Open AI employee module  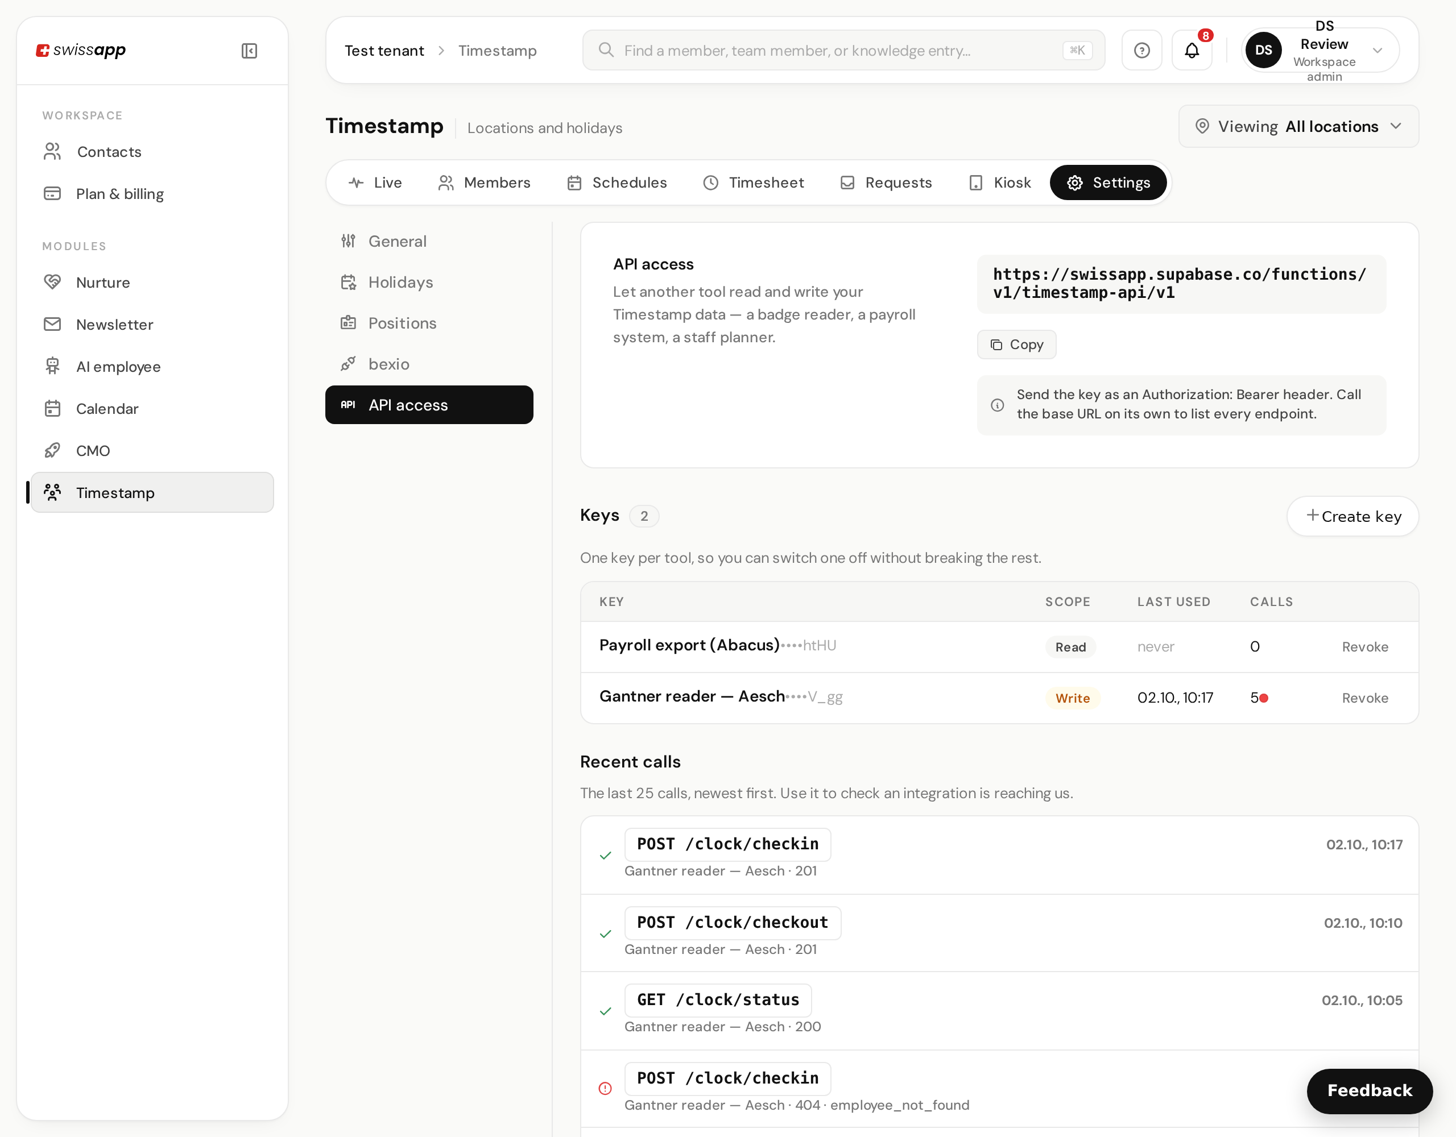(x=152, y=367)
